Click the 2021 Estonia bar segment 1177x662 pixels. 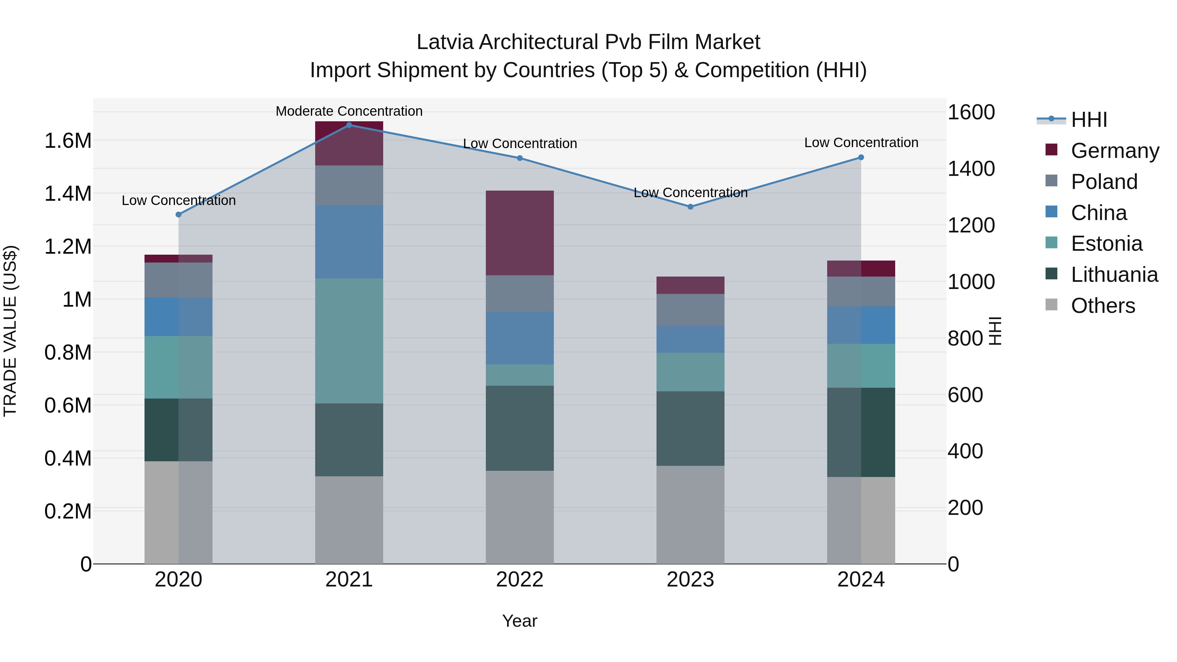[349, 341]
